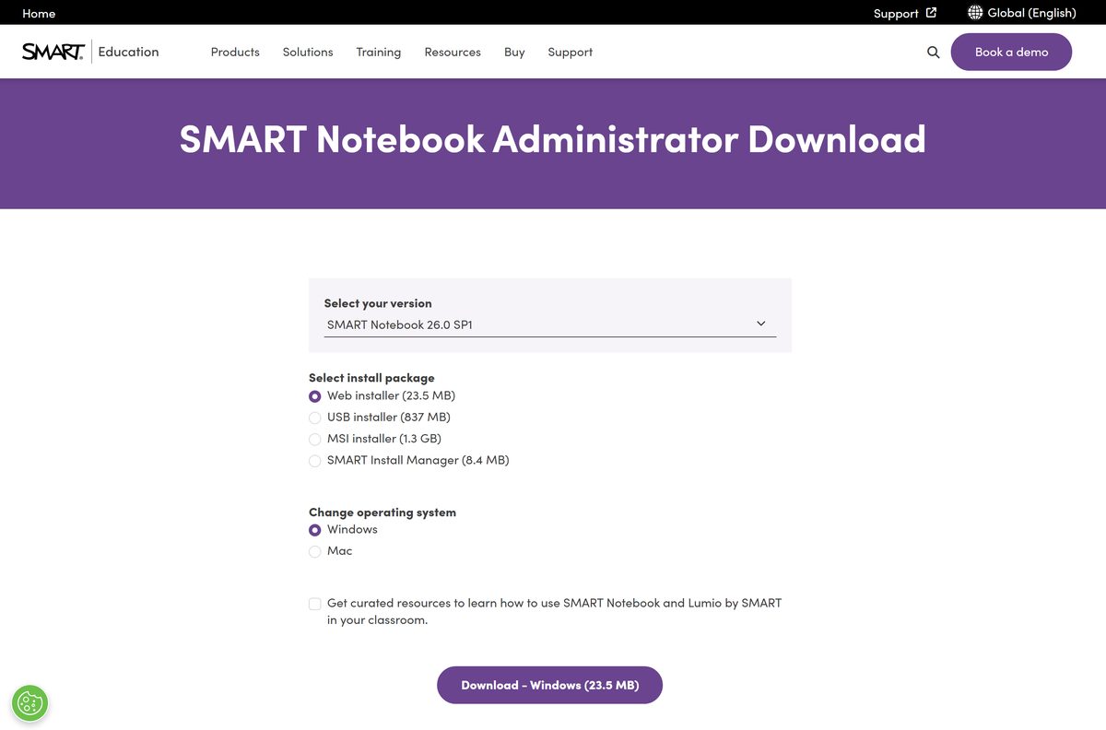Open the Support menu in main navigation
This screenshot has width=1106, height=730.
pyautogui.click(x=571, y=53)
